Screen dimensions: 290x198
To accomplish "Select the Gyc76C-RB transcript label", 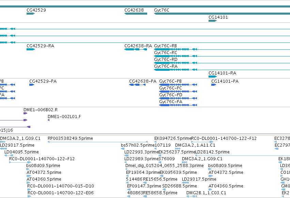I will click(x=166, y=46).
